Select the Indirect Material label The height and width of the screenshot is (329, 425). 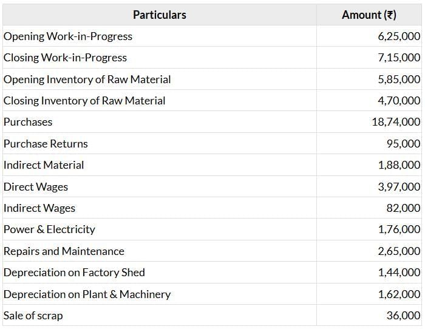tap(44, 165)
